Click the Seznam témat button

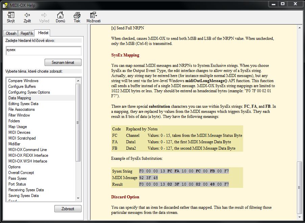pyautogui.click(x=63, y=63)
